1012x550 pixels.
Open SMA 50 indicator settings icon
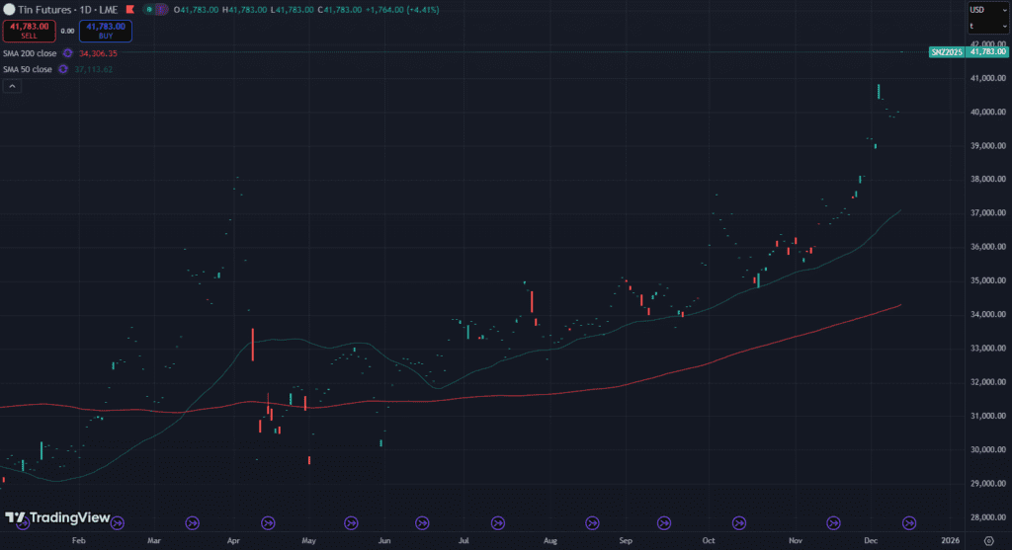coord(63,69)
